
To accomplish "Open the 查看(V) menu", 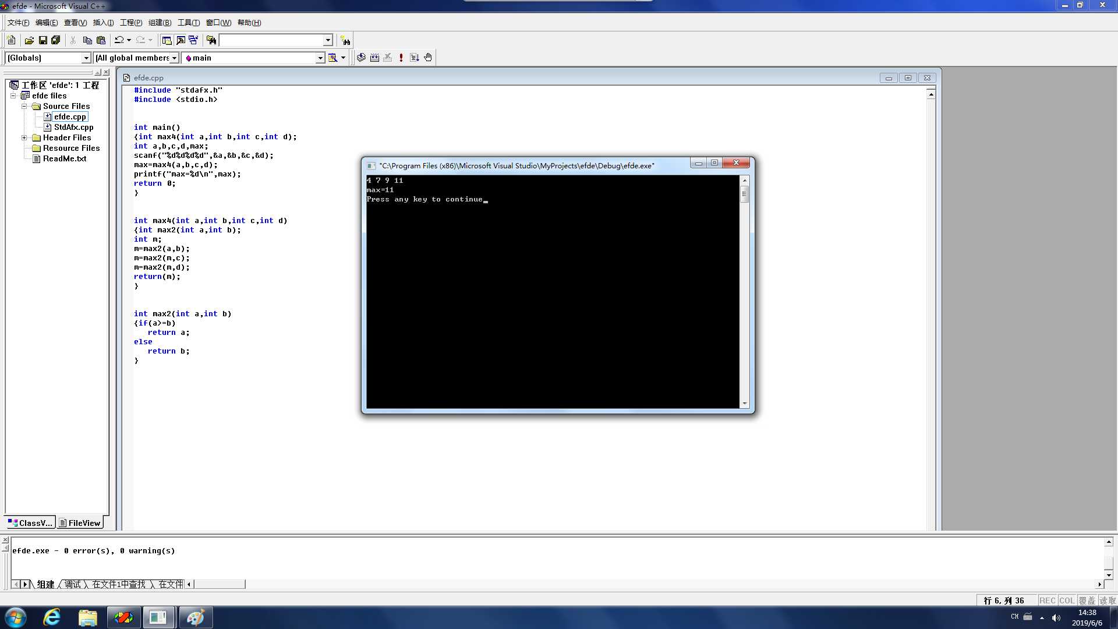I will pyautogui.click(x=75, y=23).
